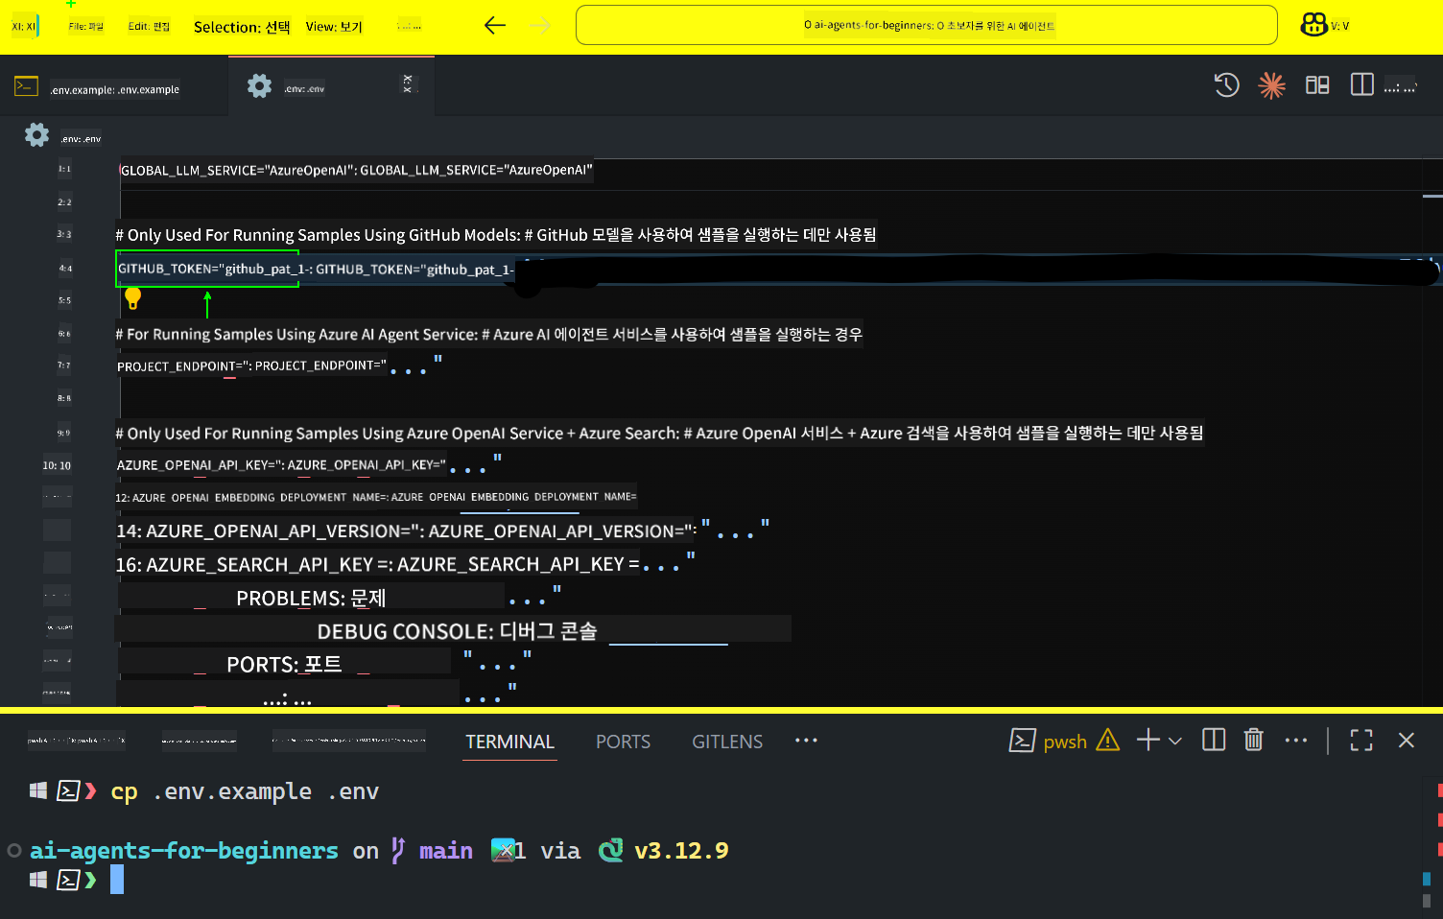Click the Windows logo on the first prompt line
The height and width of the screenshot is (919, 1443).
38,790
